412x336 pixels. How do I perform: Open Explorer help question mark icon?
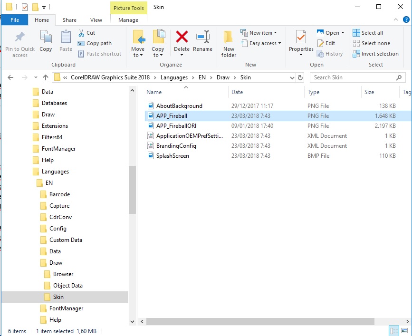(406, 19)
